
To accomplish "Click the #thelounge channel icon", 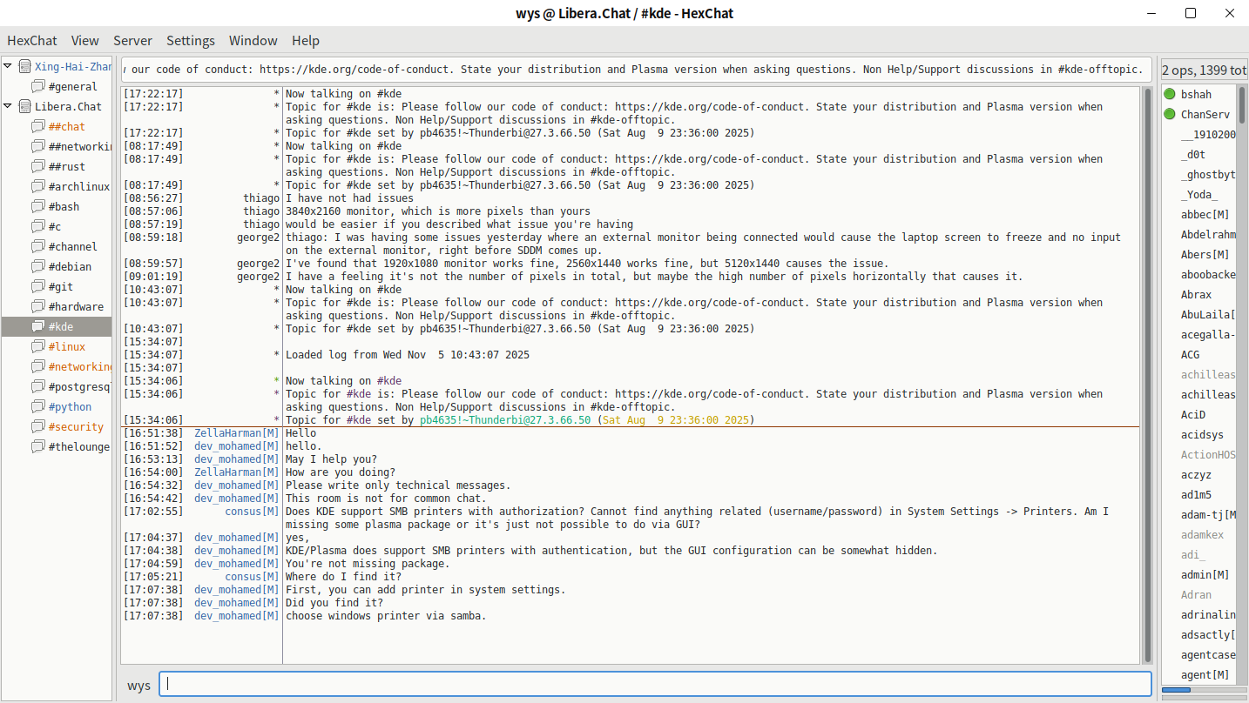I will (x=38, y=446).
